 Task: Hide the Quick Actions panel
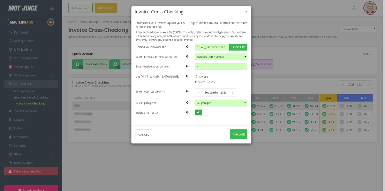[367, 54]
